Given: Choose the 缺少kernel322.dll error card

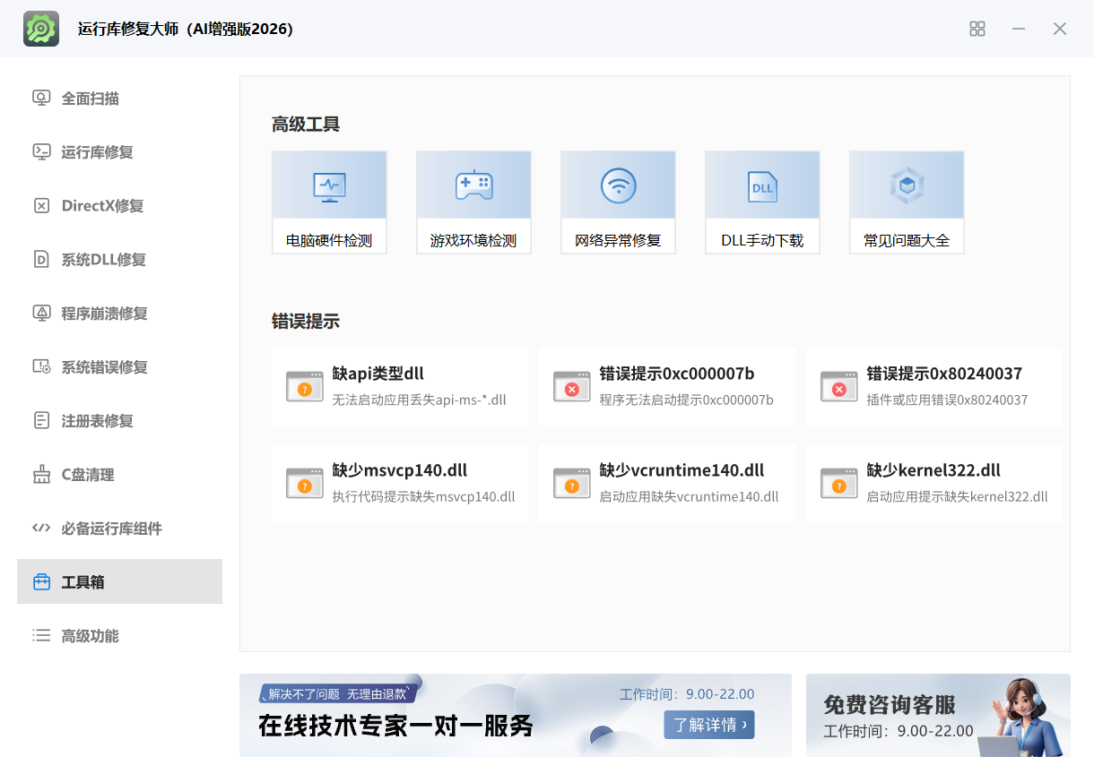Looking at the screenshot, I should (933, 483).
